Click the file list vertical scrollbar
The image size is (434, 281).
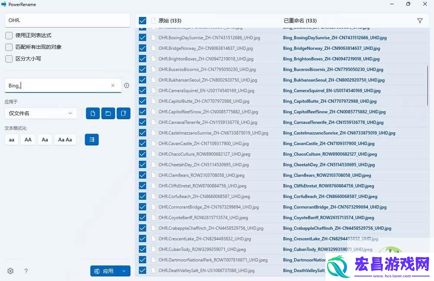coord(427,85)
